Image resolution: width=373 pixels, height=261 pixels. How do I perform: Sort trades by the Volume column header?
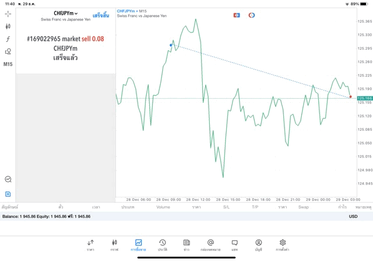(163, 207)
